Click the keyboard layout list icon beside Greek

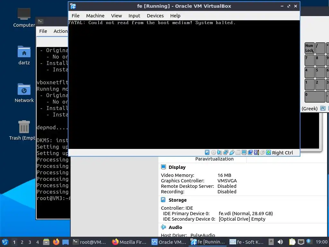point(323,108)
